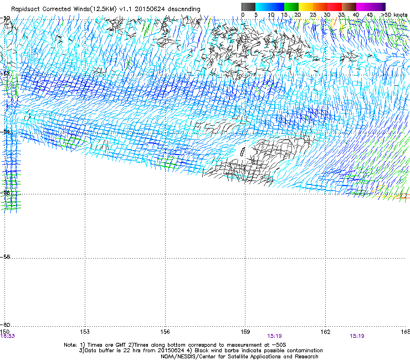Click the note line starting "Note: 1) Times are GMT"

(175, 345)
